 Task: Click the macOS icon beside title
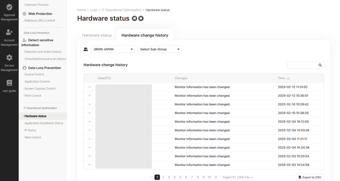click(141, 19)
